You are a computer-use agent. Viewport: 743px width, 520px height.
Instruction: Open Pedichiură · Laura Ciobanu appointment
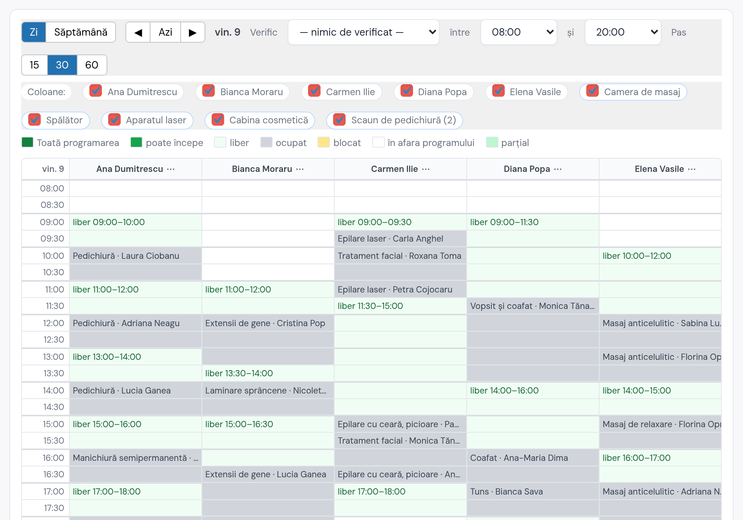tap(136, 256)
